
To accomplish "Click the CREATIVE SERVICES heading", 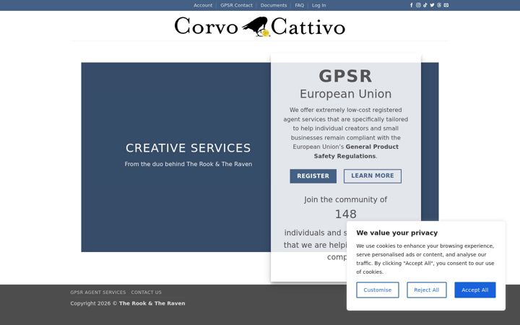I will pos(188,148).
